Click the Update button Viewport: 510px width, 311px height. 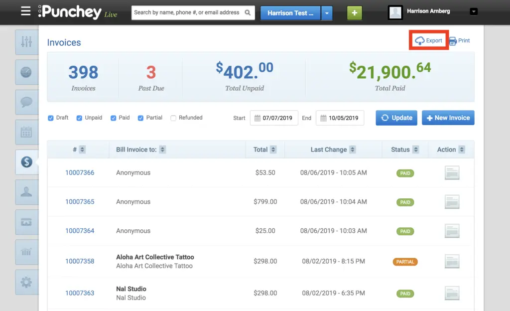tap(396, 118)
